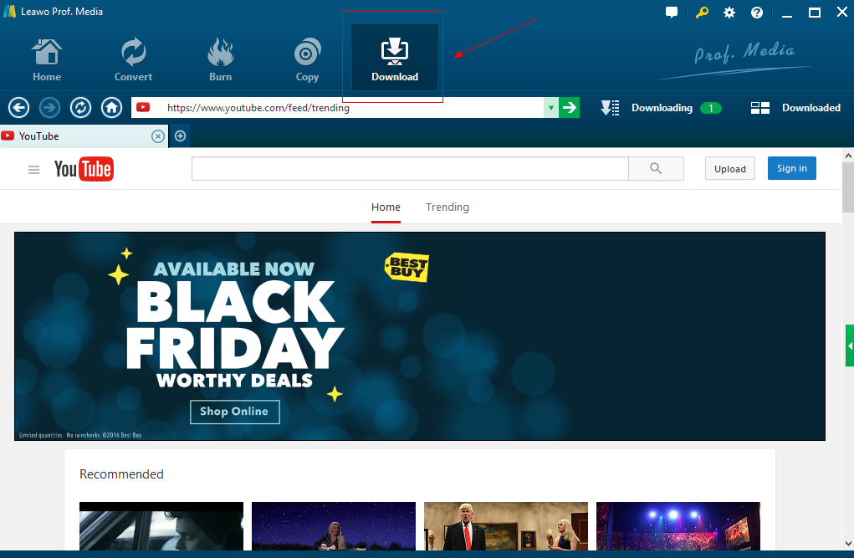Close the Leawo Prof. Media window
Image resolution: width=854 pixels, height=558 pixels.
[842, 12]
